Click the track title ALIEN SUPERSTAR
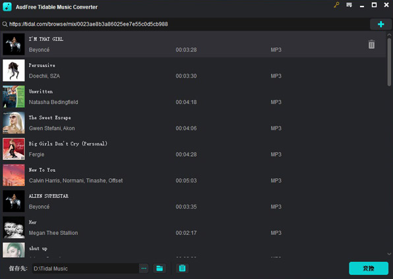Screen dimensions: 393x279 [x=49, y=196]
